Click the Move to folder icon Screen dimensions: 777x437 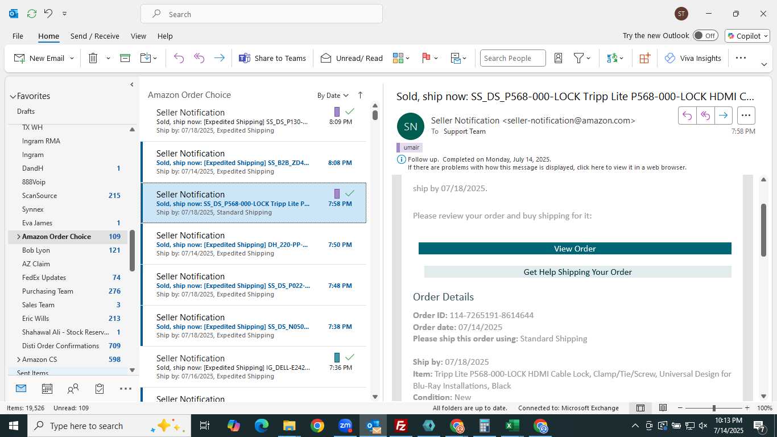pos(145,58)
